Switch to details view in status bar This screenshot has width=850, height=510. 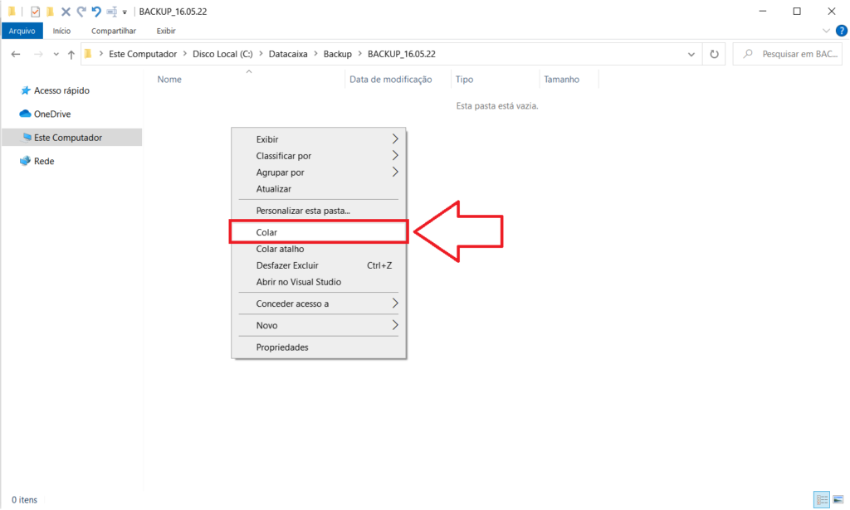point(821,499)
